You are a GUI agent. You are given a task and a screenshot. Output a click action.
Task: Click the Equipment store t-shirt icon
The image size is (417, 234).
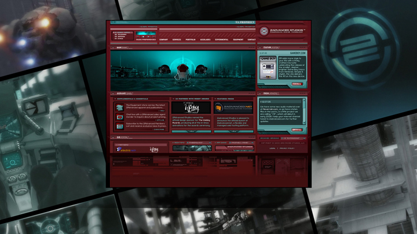[120, 107]
